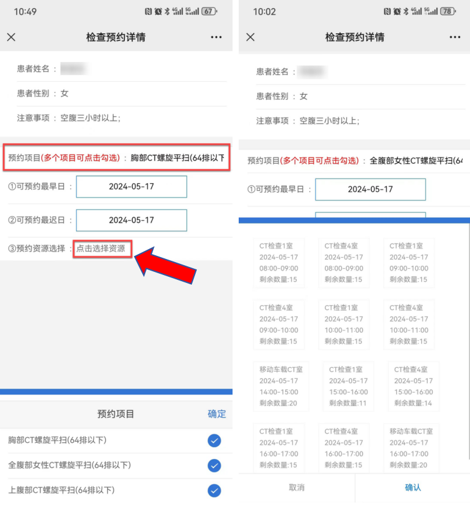
Task: Choose CT检查4室 15:00-16:00 slot with 剩余数量 14
Action: pyautogui.click(x=413, y=386)
